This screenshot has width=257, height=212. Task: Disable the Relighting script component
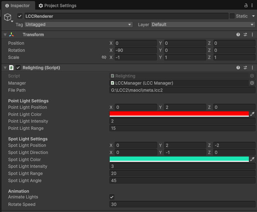(18, 68)
